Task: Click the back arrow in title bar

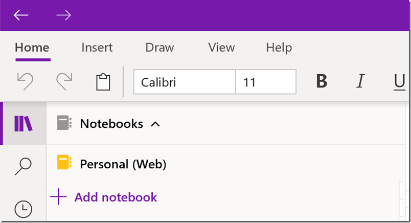Action: pos(21,15)
